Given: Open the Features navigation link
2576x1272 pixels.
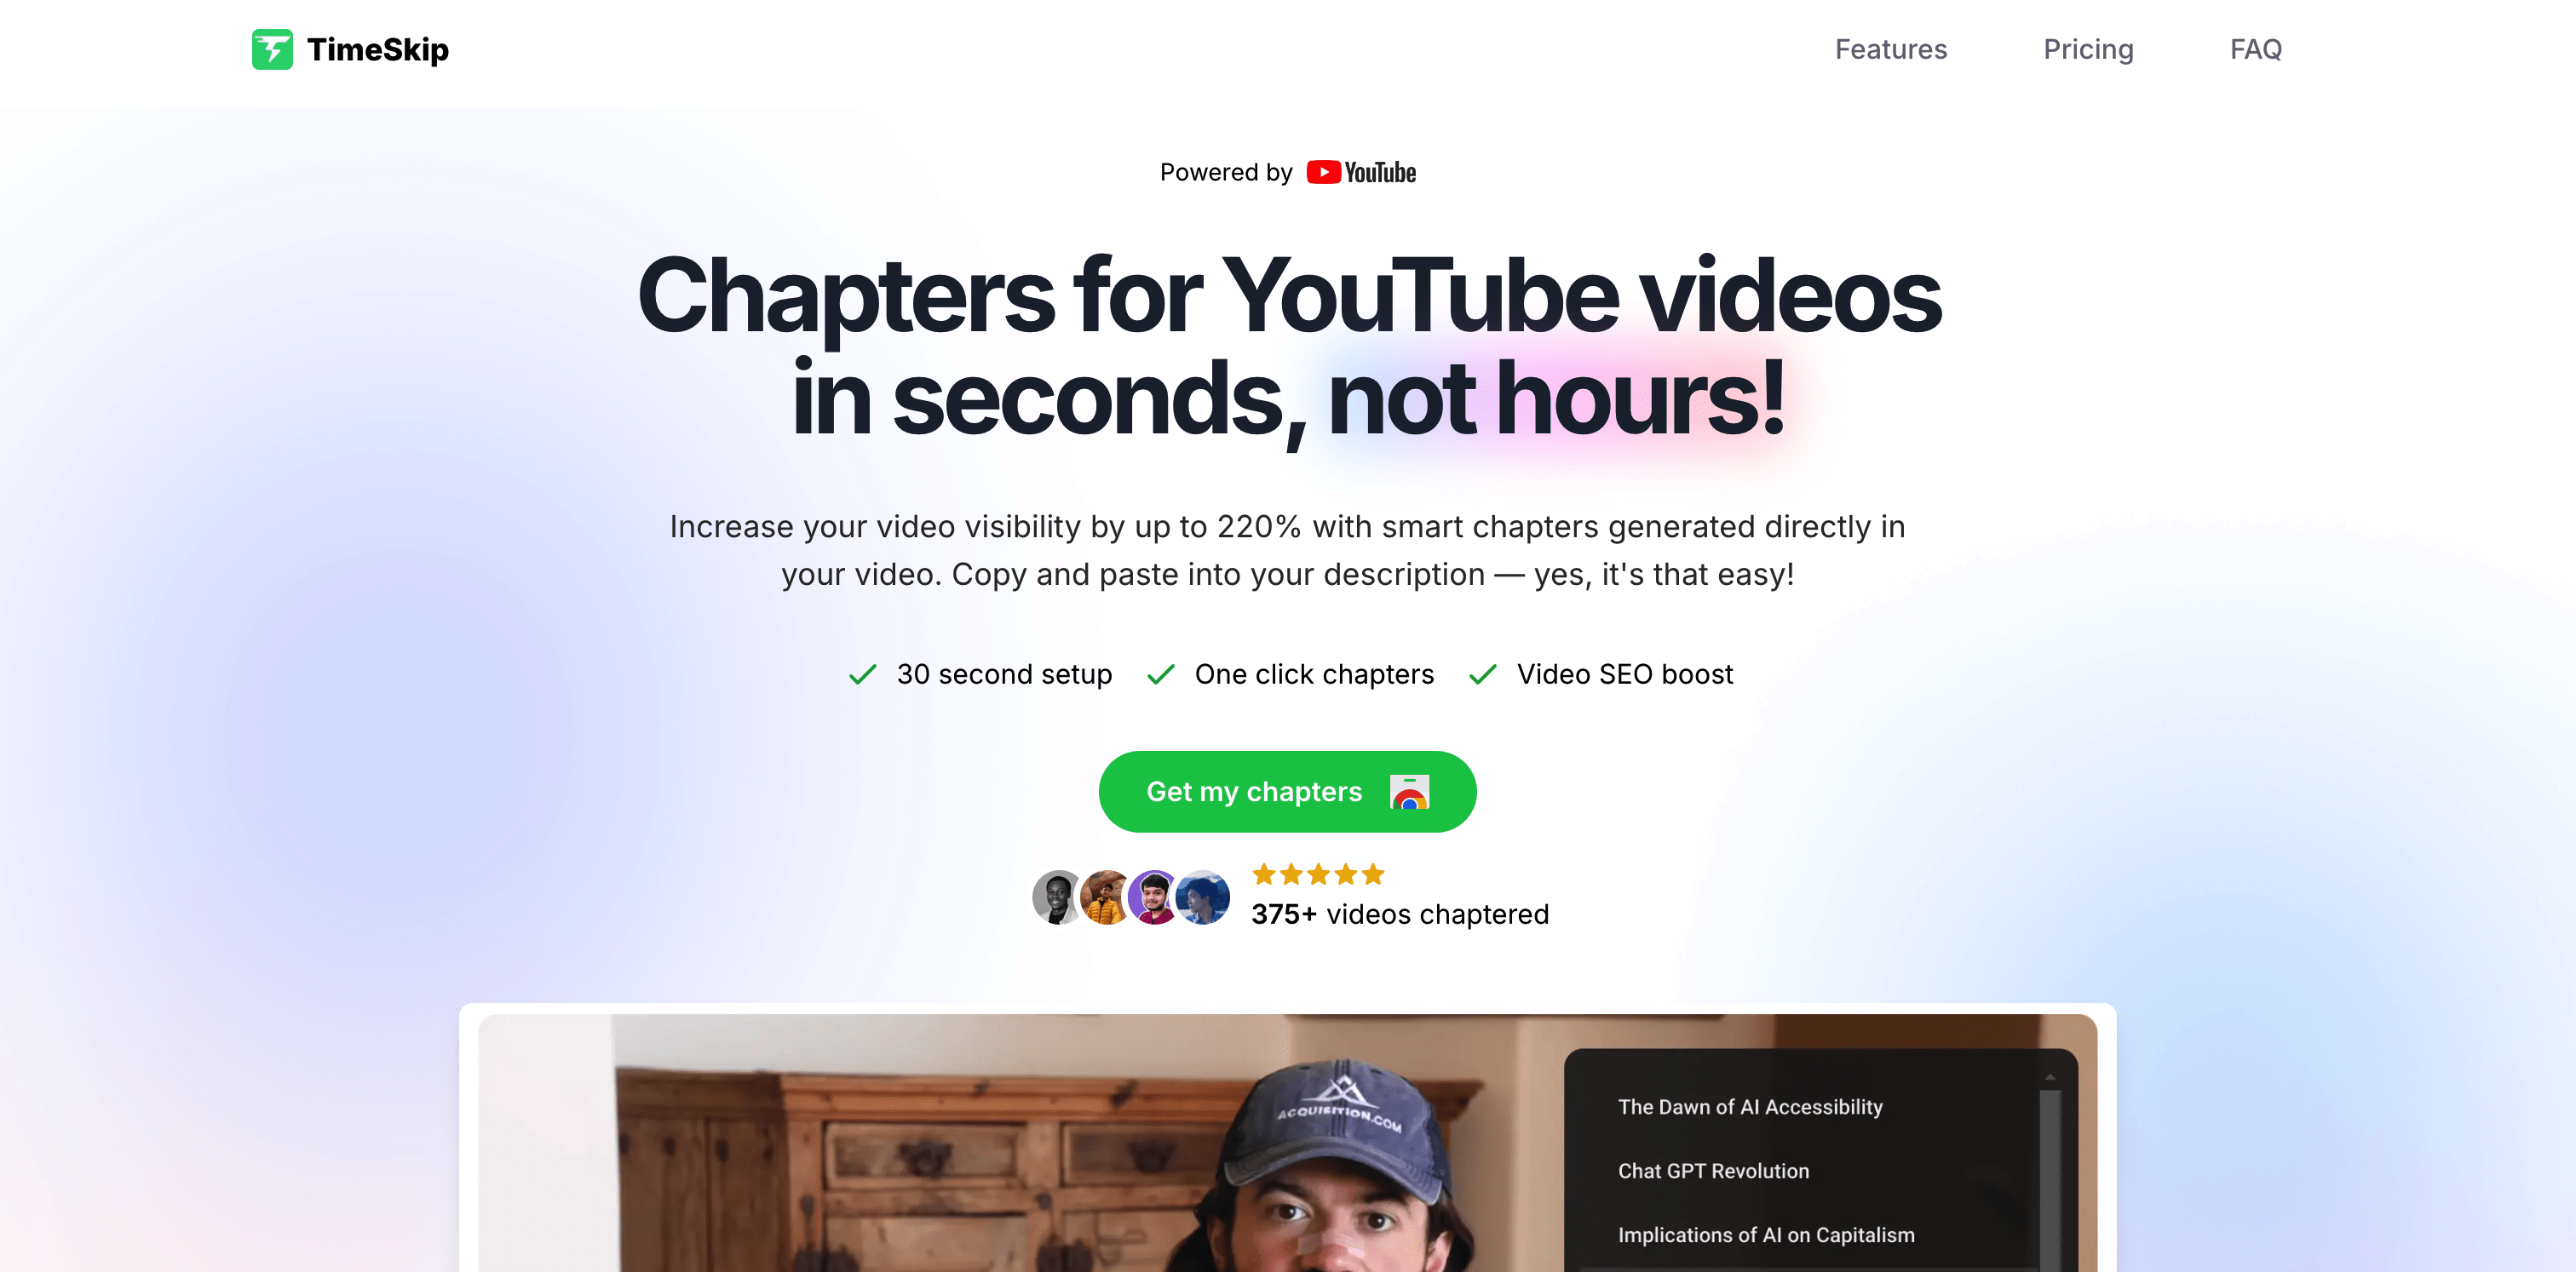Looking at the screenshot, I should tap(1890, 49).
